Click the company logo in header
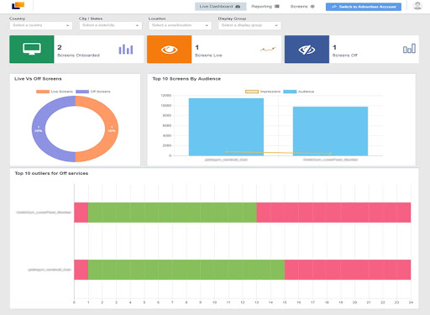This screenshot has height=315, width=430. click(18, 6)
